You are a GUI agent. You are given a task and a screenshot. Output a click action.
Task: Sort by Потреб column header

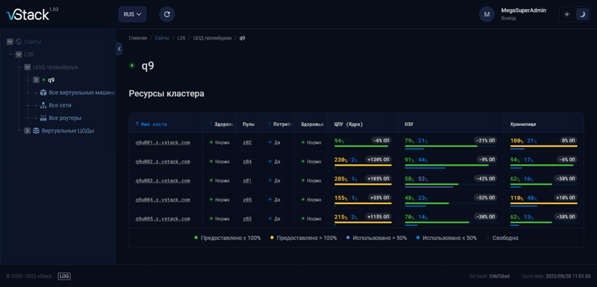[280, 124]
